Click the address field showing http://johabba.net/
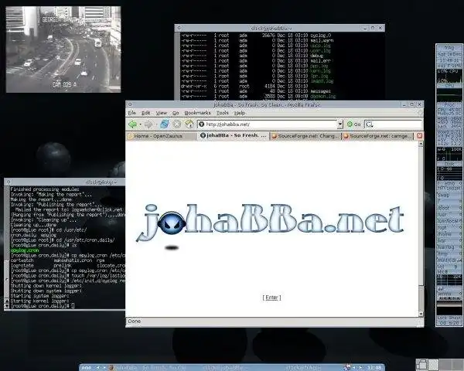The height and width of the screenshot is (371, 464). tap(268, 124)
